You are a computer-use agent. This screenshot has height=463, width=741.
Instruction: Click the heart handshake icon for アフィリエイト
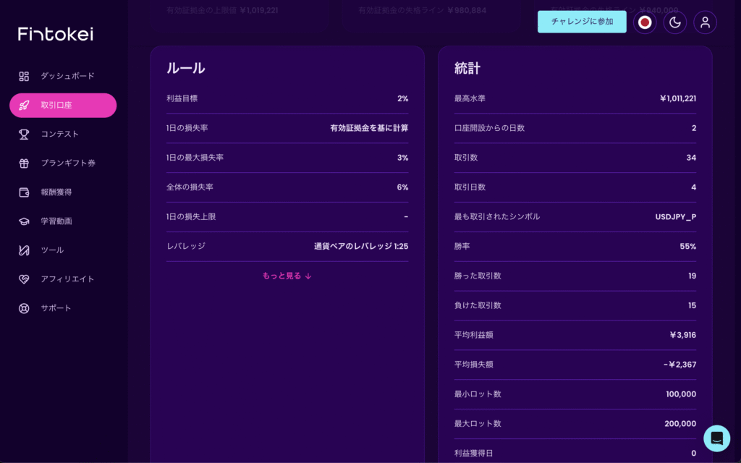point(24,279)
